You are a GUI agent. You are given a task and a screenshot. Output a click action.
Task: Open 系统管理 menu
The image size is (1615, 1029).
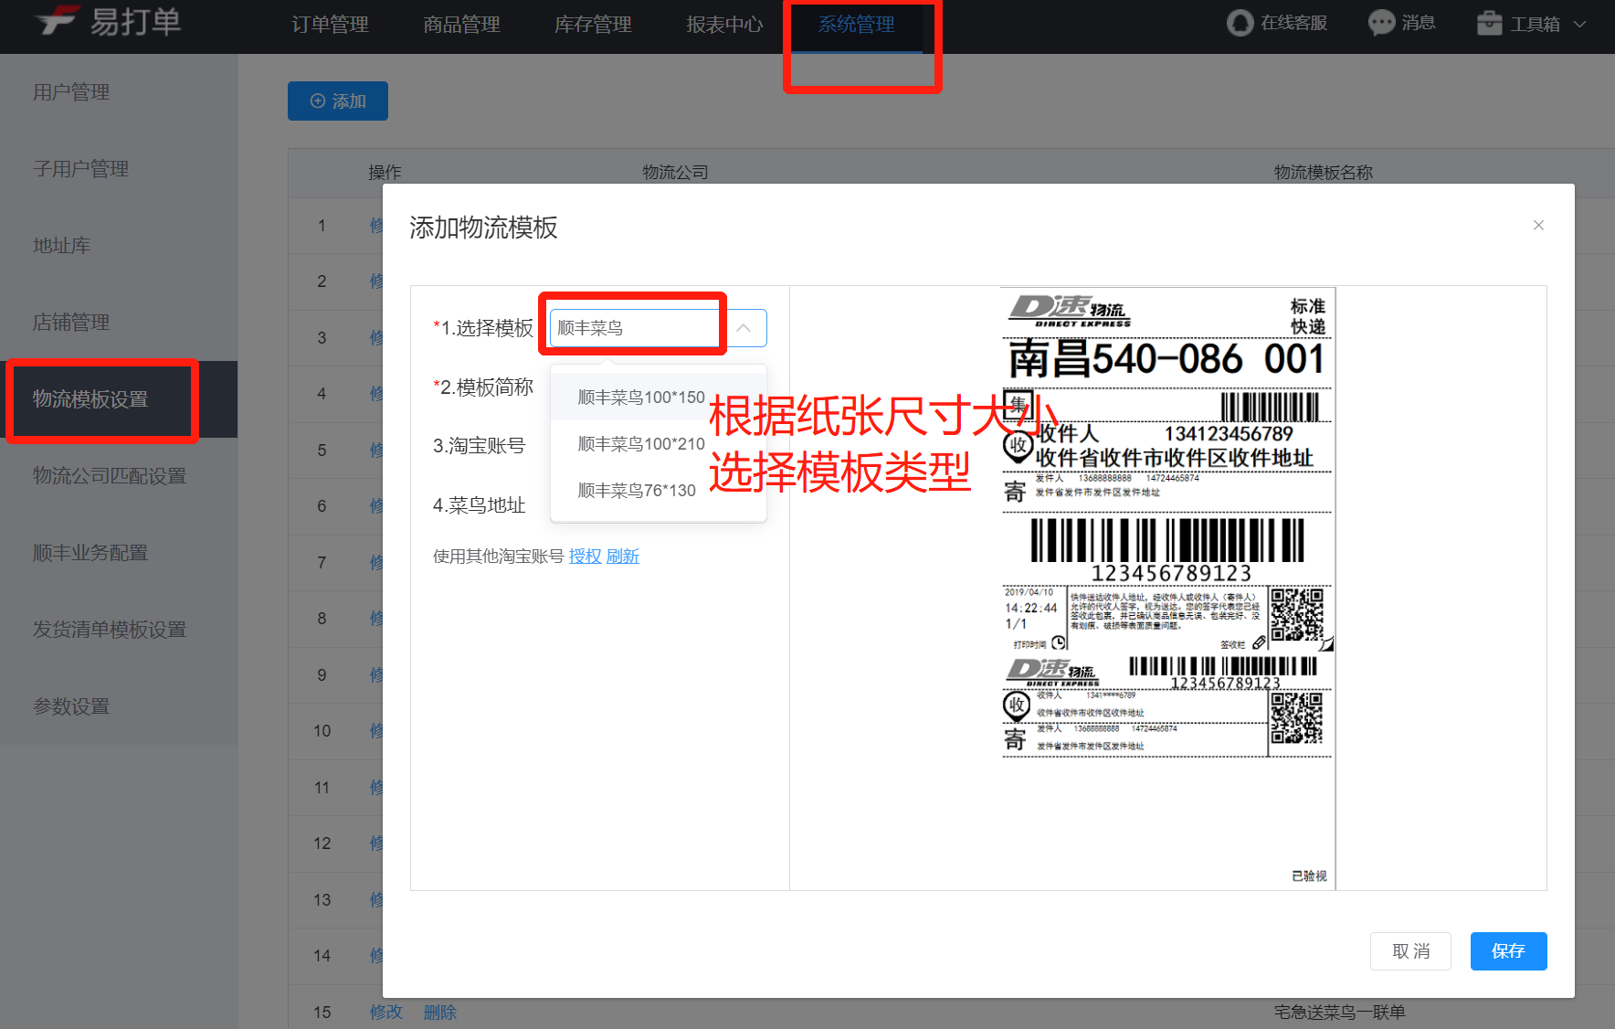coord(856,25)
